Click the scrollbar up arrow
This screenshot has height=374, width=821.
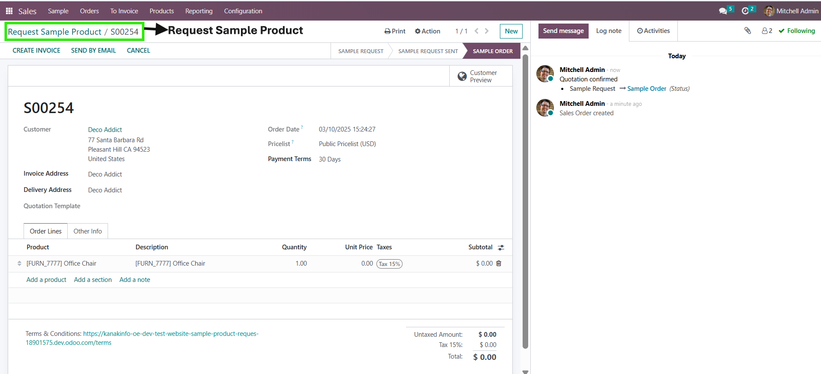coord(525,48)
